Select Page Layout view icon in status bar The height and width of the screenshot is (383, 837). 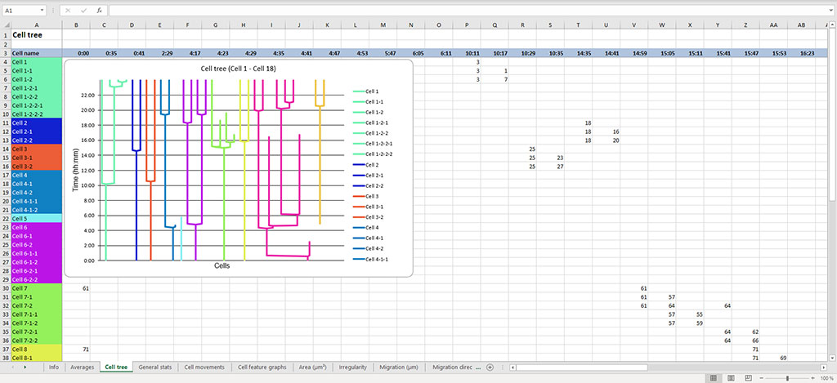(x=731, y=377)
